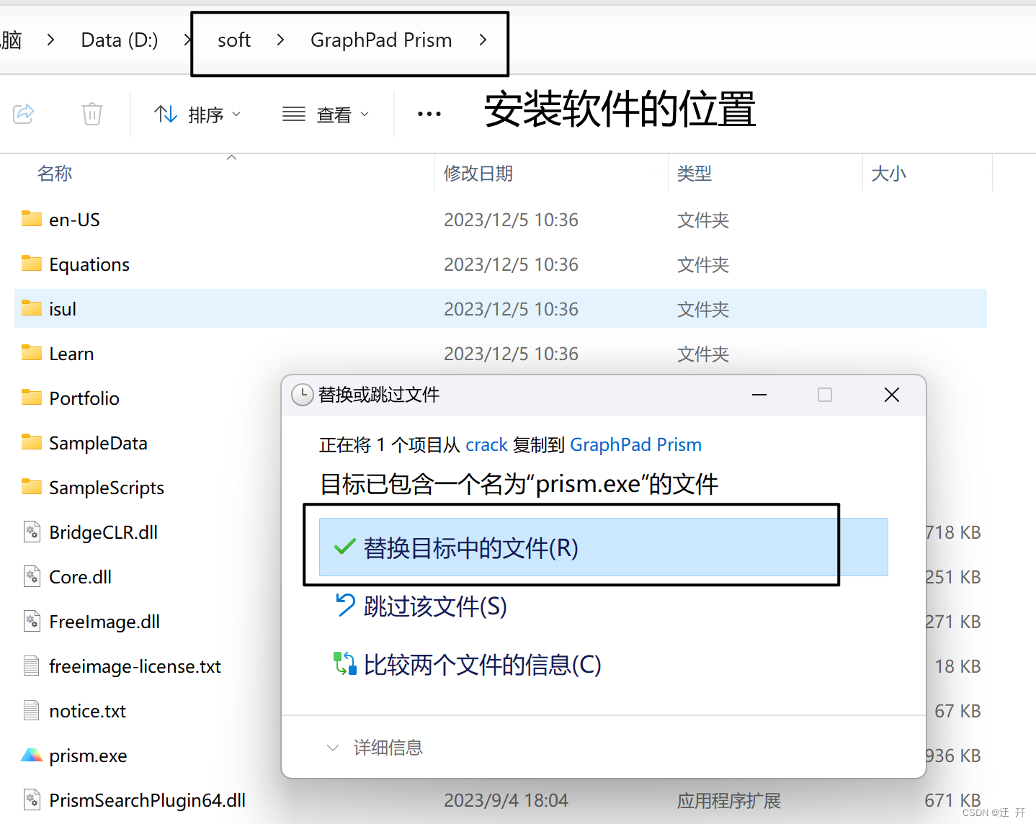Image resolution: width=1036 pixels, height=824 pixels.
Task: Click the Portfolio folder name
Action: coord(84,398)
